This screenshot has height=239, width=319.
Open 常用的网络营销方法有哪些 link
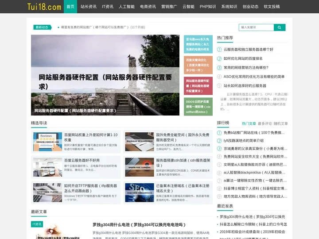[x=246, y=68]
